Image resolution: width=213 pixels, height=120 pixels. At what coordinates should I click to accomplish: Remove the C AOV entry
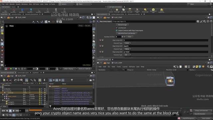(x=100, y=40)
